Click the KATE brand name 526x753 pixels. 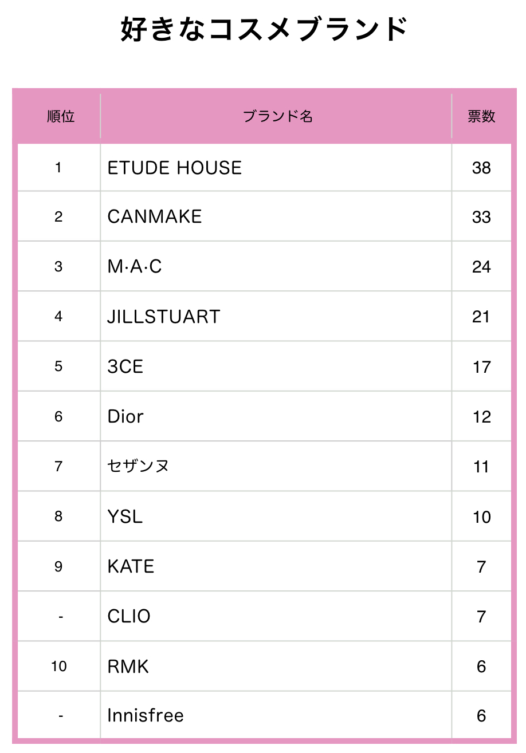(131, 566)
